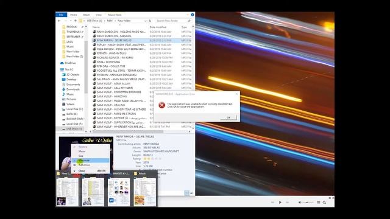Select file RITA ORA - COULD IT BE
The height and width of the screenshot is (219, 390).
111,66
